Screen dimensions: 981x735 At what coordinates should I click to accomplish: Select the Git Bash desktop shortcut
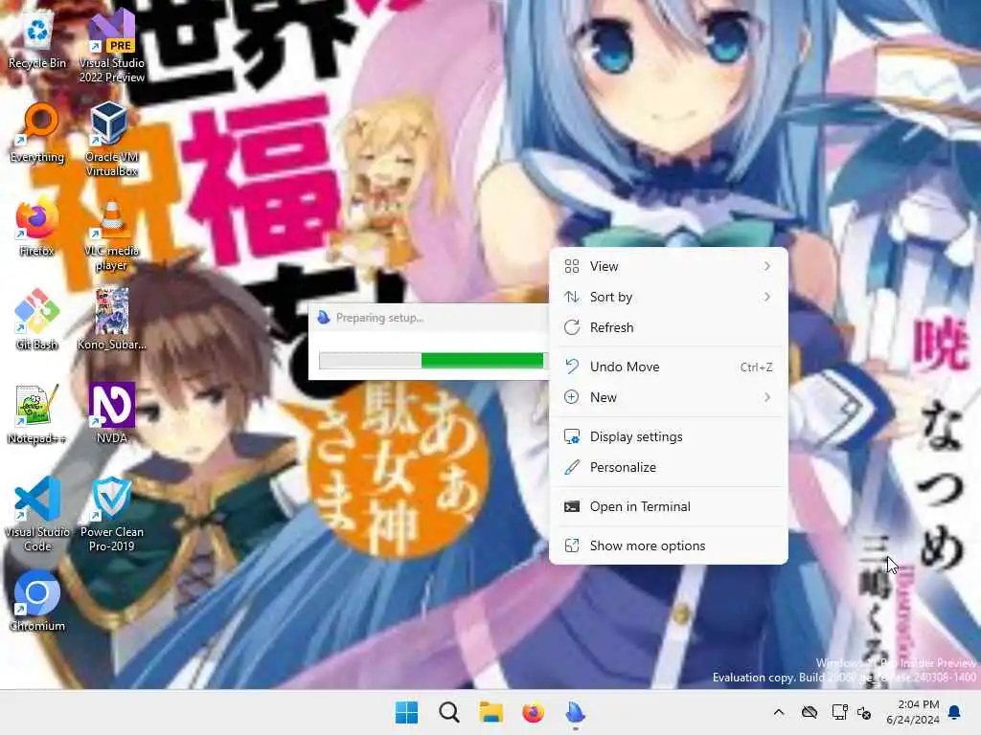[37, 321]
